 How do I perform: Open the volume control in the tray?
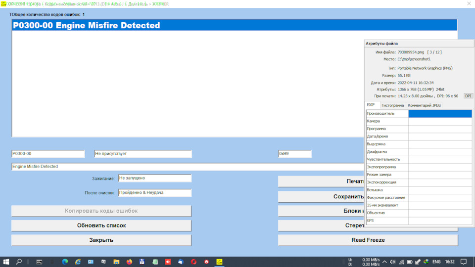tap(393, 262)
